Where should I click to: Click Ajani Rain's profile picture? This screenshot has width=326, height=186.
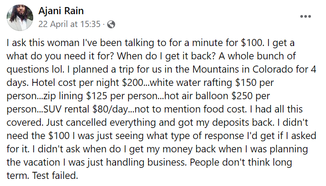19,17
